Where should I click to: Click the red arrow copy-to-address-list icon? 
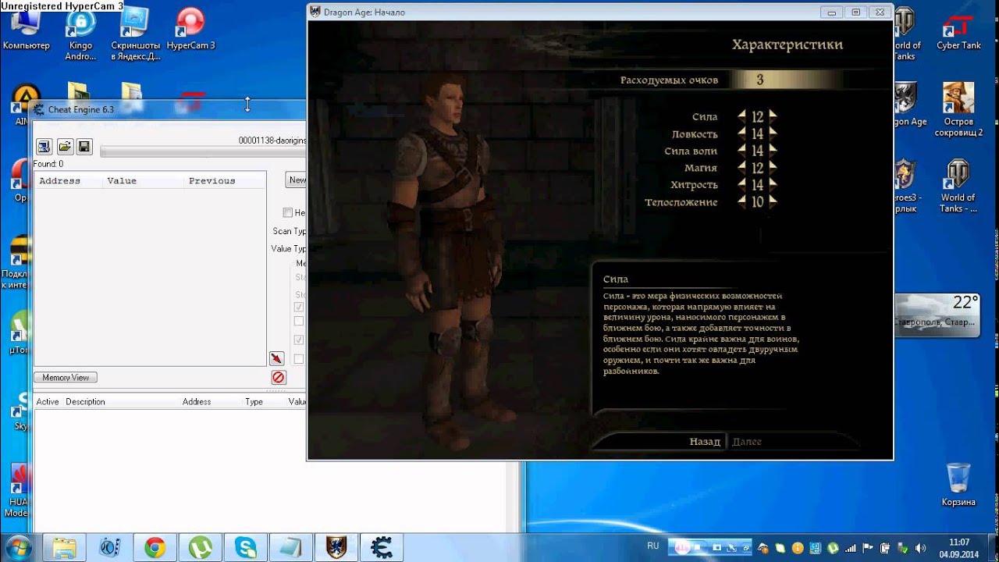tap(276, 358)
